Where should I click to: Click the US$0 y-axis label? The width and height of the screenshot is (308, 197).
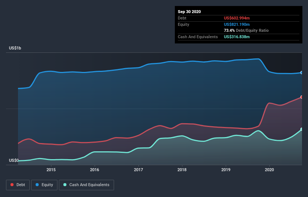point(14,160)
